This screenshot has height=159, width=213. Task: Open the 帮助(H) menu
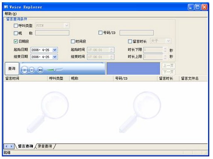click(10, 14)
